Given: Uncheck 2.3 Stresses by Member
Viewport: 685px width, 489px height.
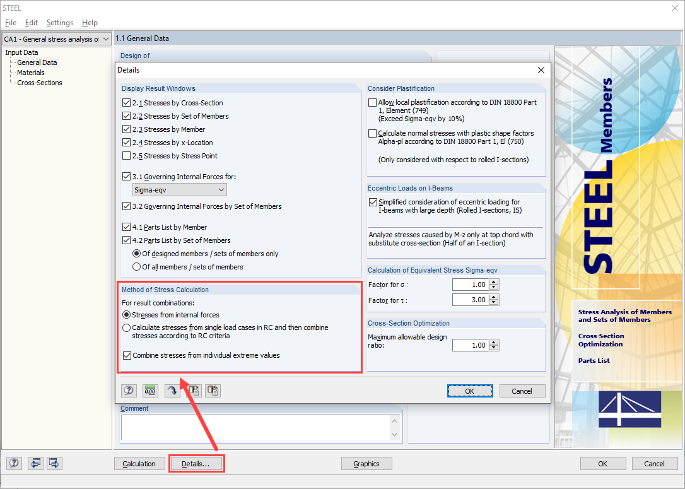Looking at the screenshot, I should (127, 129).
